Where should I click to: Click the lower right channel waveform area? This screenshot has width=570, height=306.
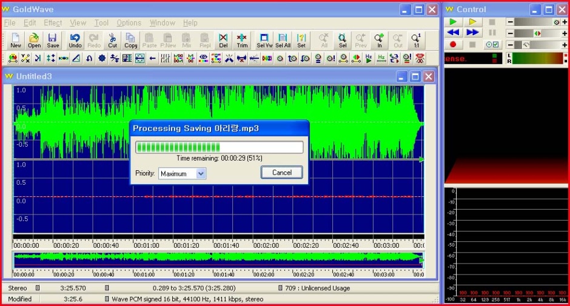tap(218, 196)
